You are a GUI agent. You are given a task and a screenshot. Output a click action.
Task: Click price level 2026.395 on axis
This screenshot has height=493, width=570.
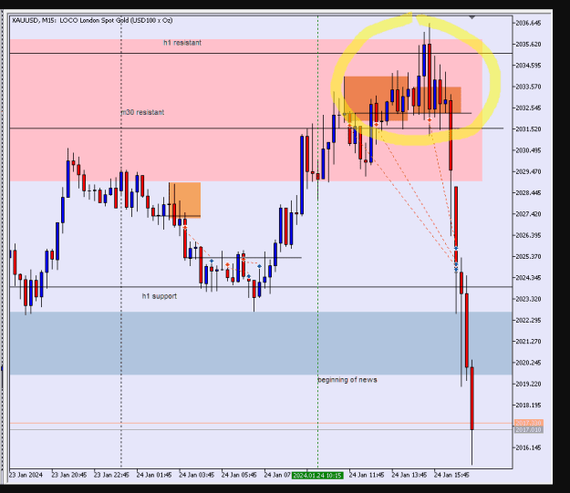click(528, 235)
